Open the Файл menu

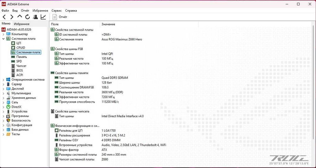pos(5,10)
